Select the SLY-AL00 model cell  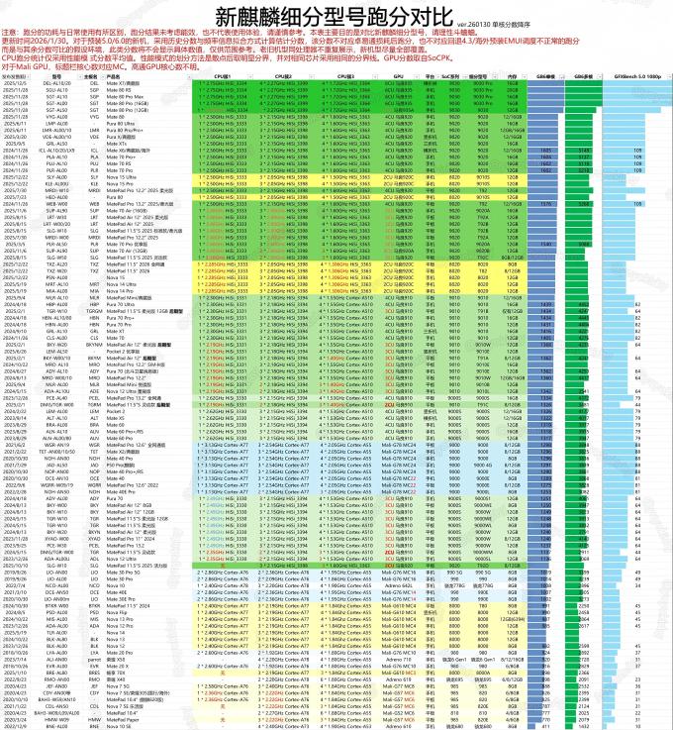[56, 177]
